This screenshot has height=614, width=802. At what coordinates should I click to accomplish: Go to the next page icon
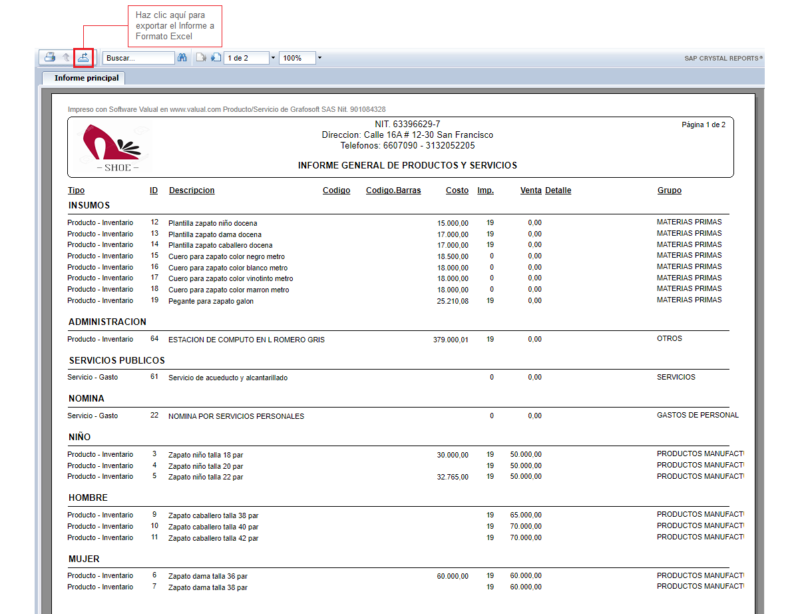[215, 58]
